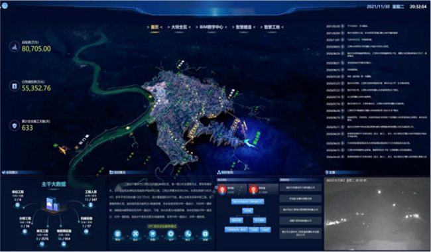Click the shopping cart procurement icon

153,234
